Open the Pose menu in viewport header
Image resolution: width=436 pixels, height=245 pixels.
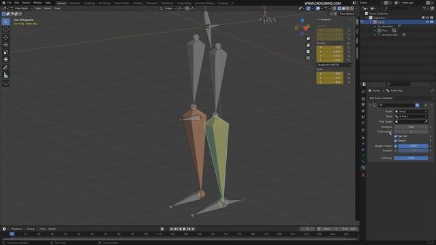(x=57, y=8)
